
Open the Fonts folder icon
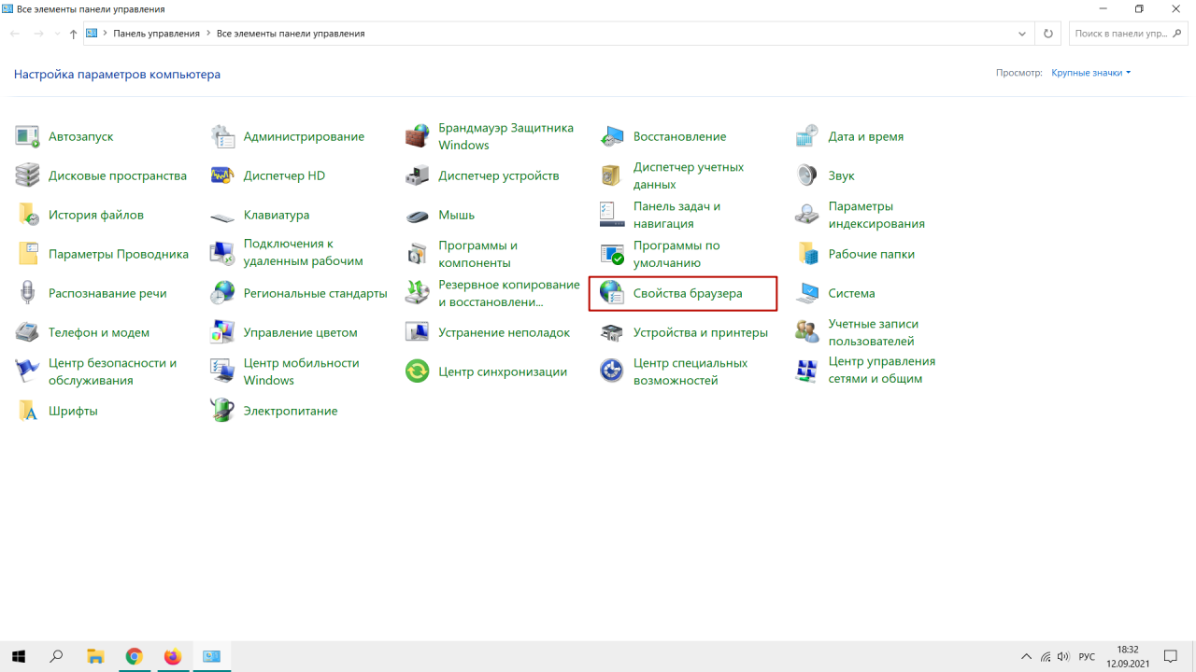click(x=27, y=411)
